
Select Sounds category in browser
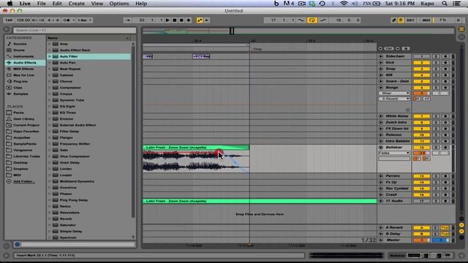(20, 44)
